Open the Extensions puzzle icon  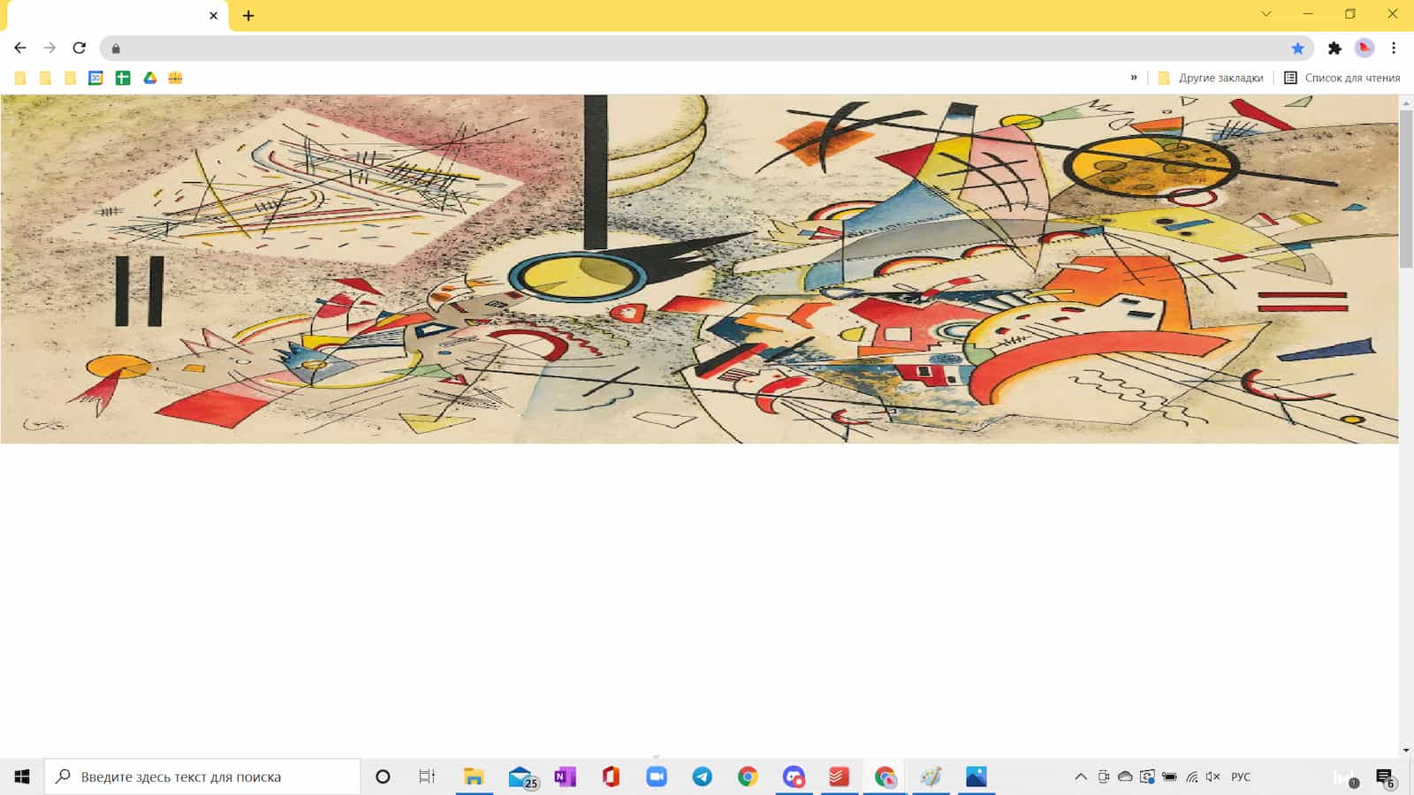[x=1334, y=48]
